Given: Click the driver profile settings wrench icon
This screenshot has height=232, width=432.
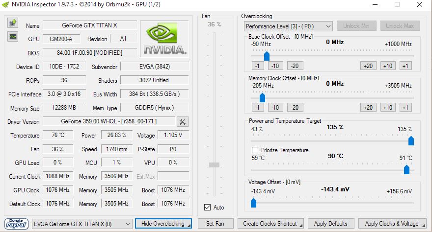Looking at the screenshot, I should click(x=183, y=121).
